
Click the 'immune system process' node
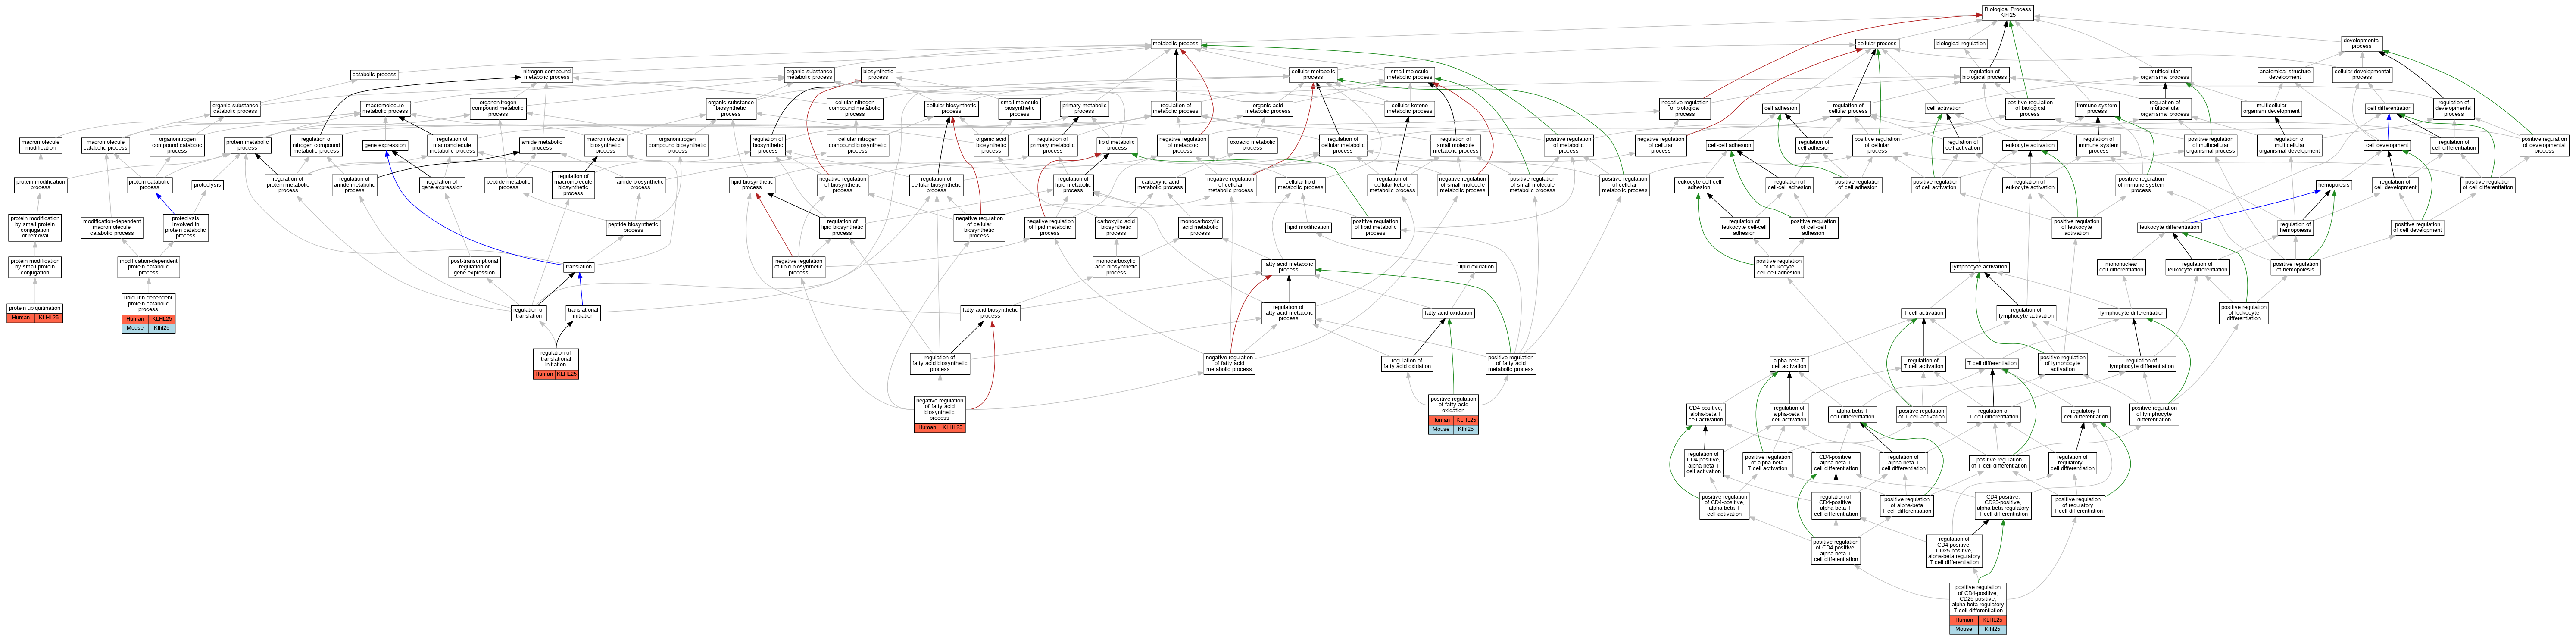[x=2097, y=108]
